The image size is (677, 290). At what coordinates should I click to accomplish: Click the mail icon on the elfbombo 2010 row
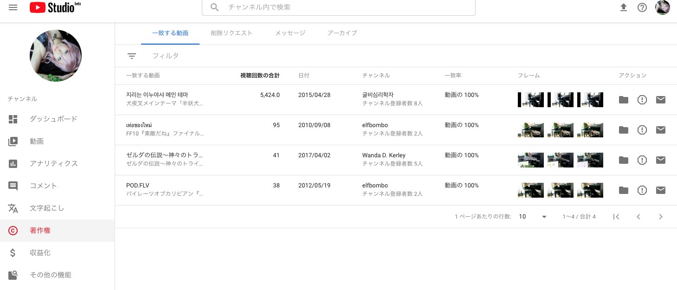(661, 130)
